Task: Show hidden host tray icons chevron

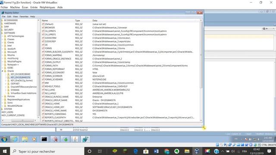Action: pyautogui.click(x=223, y=151)
